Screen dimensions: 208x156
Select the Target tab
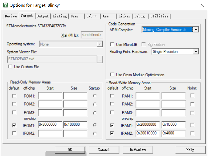pos(27,16)
